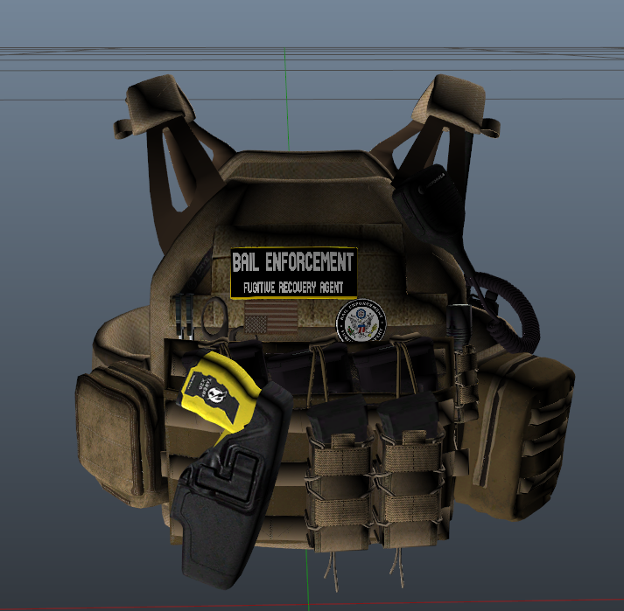Select the trauma shears beside flag patch
624x611 pixels.
click(x=215, y=319)
